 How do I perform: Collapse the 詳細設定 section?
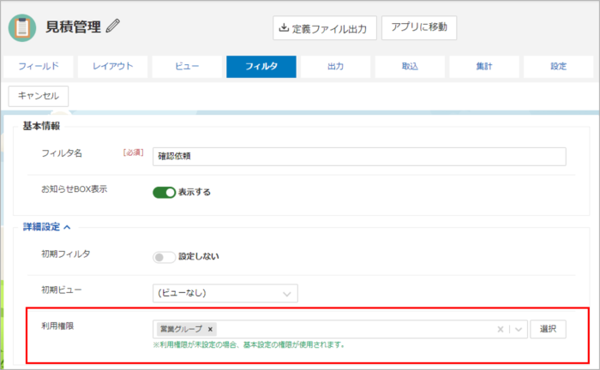(x=46, y=227)
